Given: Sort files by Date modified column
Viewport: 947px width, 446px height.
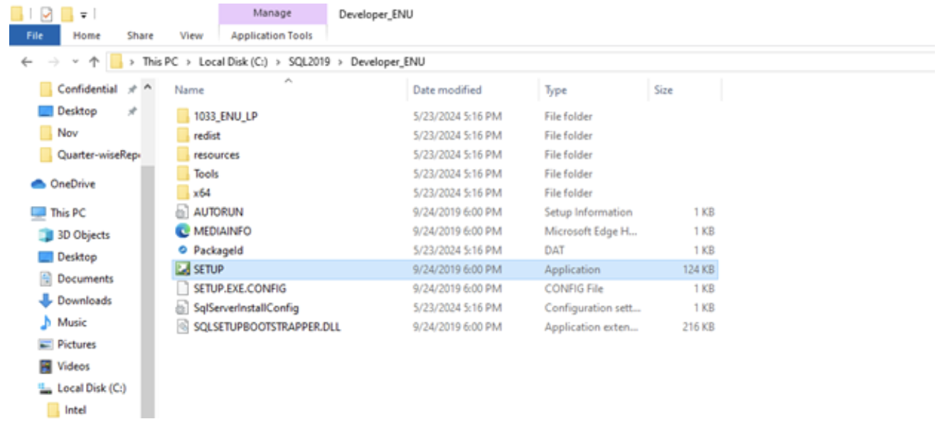Looking at the screenshot, I should [447, 90].
